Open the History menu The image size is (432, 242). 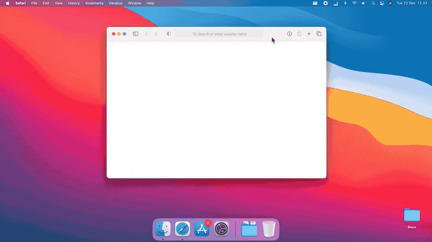[x=74, y=4]
